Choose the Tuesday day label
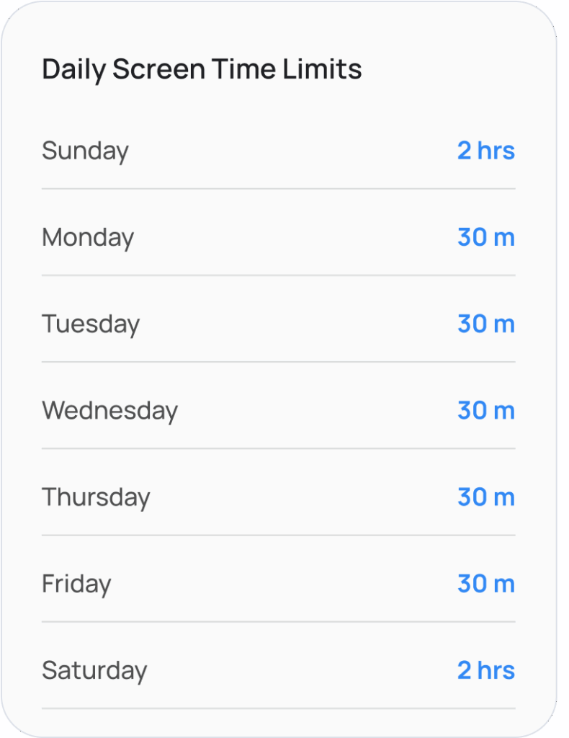Screen dimensions: 569x738 pyautogui.click(x=91, y=324)
